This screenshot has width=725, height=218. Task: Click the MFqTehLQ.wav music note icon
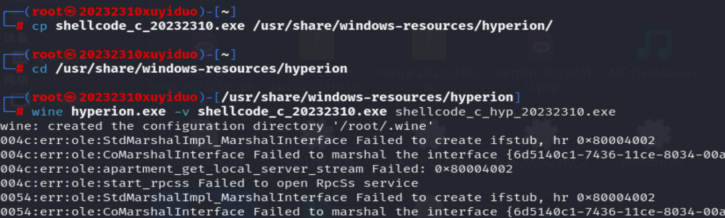coord(654,45)
